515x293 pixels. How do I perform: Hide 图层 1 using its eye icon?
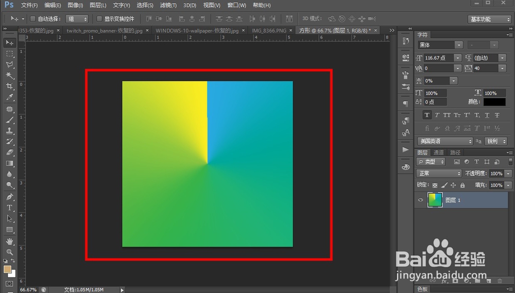point(420,200)
